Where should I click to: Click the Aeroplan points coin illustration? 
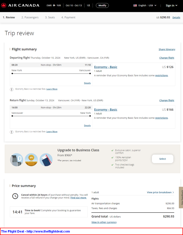click(31, 160)
